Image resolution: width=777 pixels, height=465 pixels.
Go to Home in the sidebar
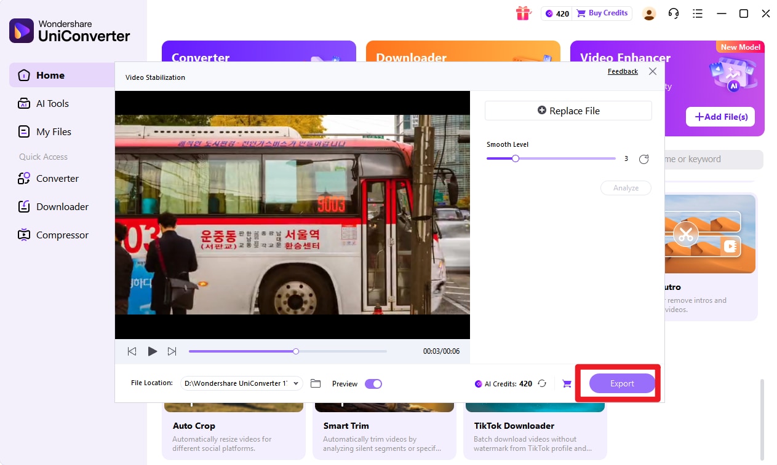click(x=62, y=75)
